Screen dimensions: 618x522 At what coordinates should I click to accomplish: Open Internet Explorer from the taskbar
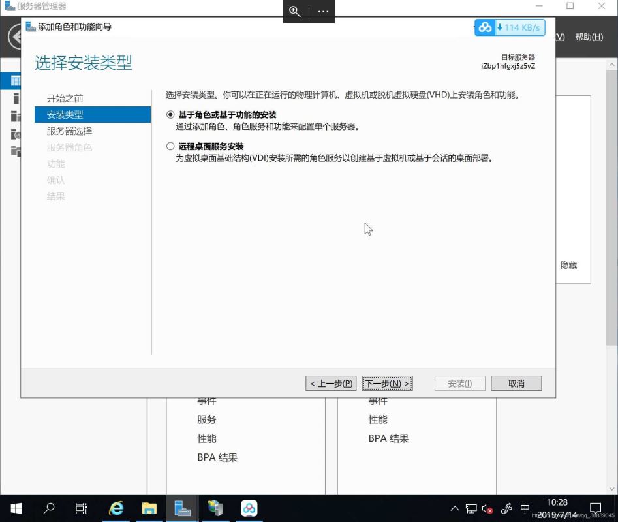click(x=116, y=508)
